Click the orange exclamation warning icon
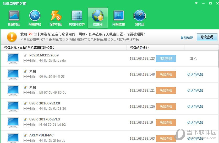This screenshot has height=143, width=219. (x=12, y=37)
